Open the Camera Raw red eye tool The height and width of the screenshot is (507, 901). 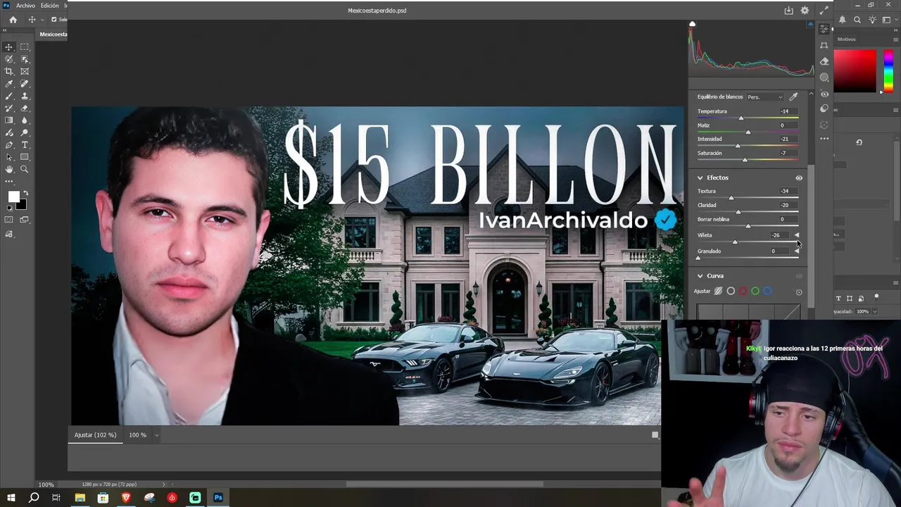824,94
